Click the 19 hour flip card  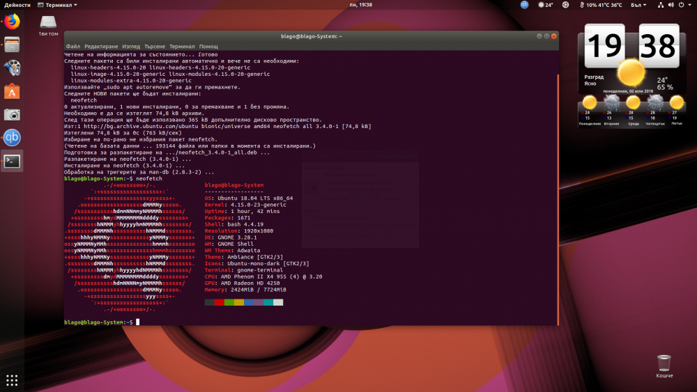604,46
